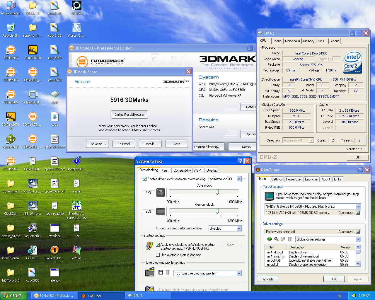Open the performance 3D dropdown
The height and width of the screenshot is (300, 375).
pos(239,179)
